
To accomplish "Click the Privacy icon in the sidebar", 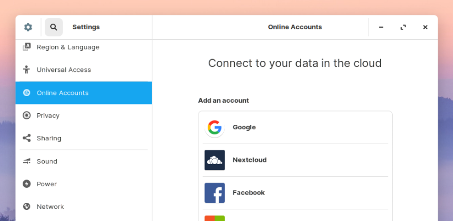I will coord(27,115).
